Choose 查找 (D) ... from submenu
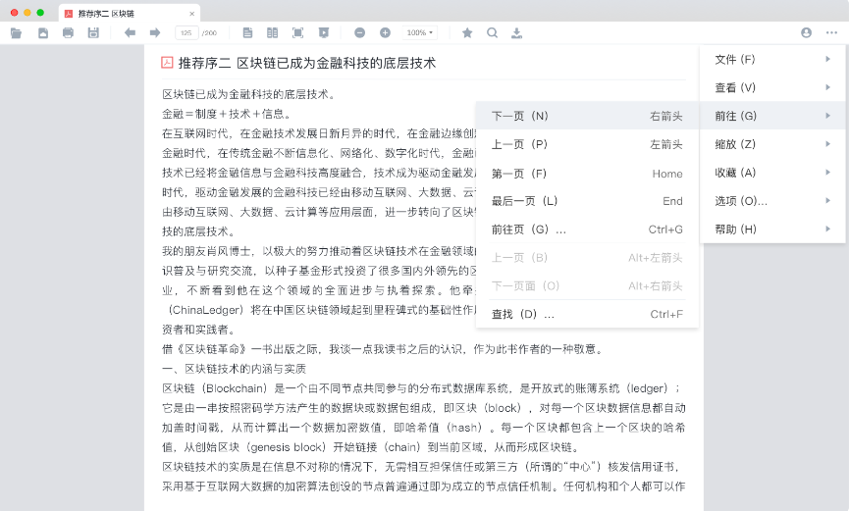849x511 pixels. (x=587, y=314)
